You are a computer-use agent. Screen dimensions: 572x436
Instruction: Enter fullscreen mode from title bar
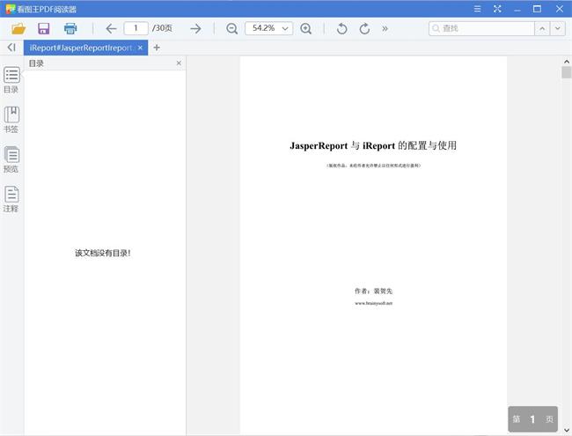pyautogui.click(x=497, y=9)
